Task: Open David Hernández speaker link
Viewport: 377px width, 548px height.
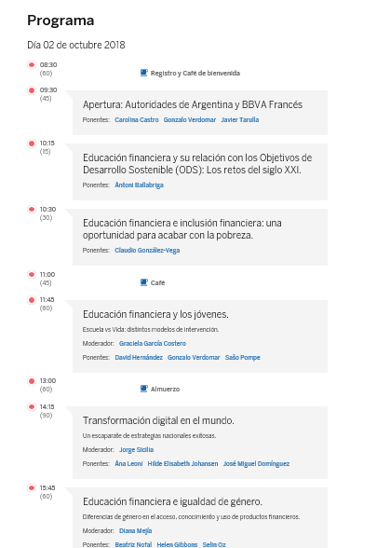Action: (x=139, y=358)
